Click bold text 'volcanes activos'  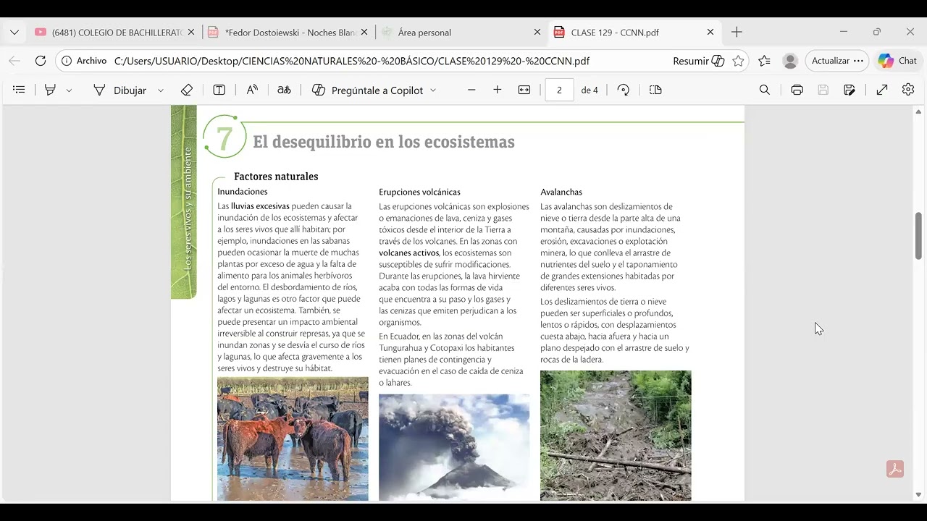pos(409,253)
